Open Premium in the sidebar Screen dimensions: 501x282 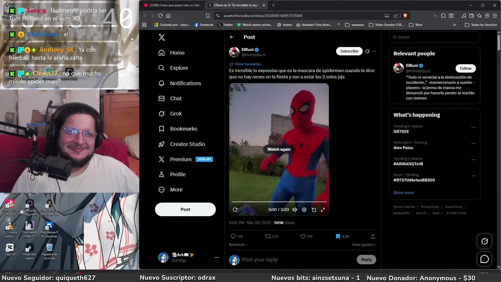click(x=185, y=159)
